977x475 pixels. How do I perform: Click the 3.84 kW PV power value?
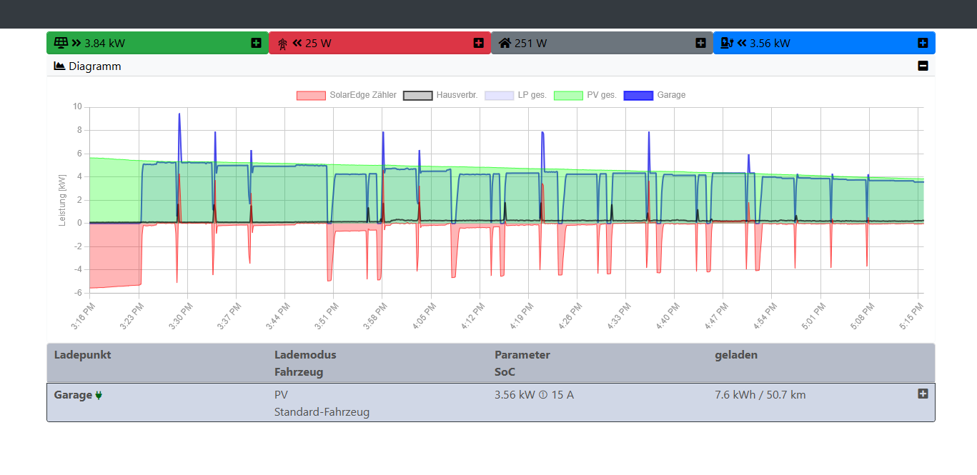click(x=104, y=44)
